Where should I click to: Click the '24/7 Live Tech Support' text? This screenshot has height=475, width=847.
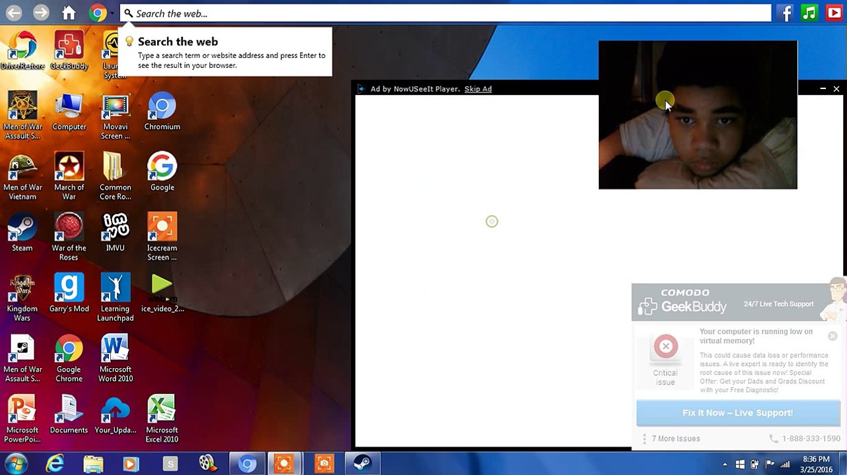point(778,304)
